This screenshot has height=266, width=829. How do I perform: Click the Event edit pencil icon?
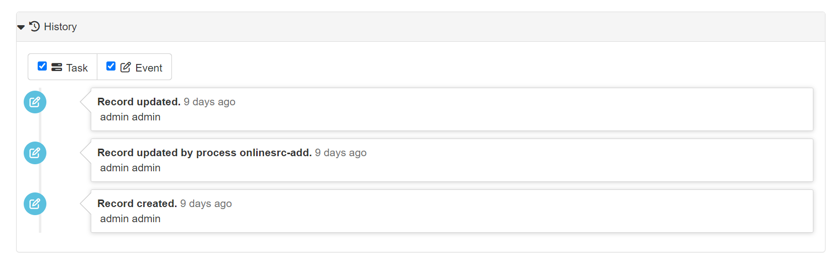coord(126,67)
